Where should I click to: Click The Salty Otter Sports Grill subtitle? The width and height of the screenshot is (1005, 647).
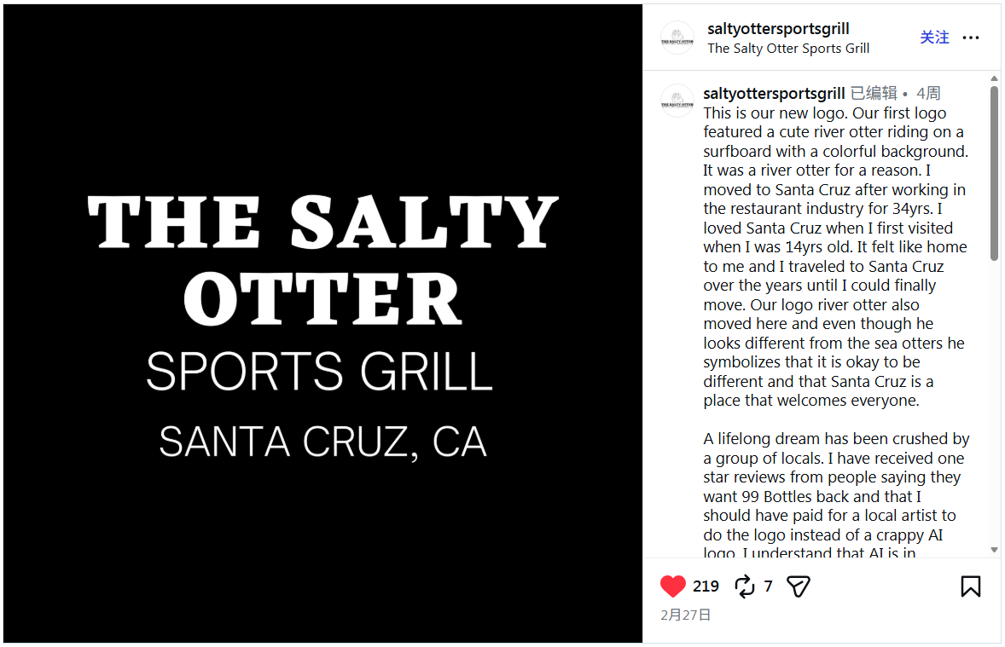pyautogui.click(x=788, y=49)
